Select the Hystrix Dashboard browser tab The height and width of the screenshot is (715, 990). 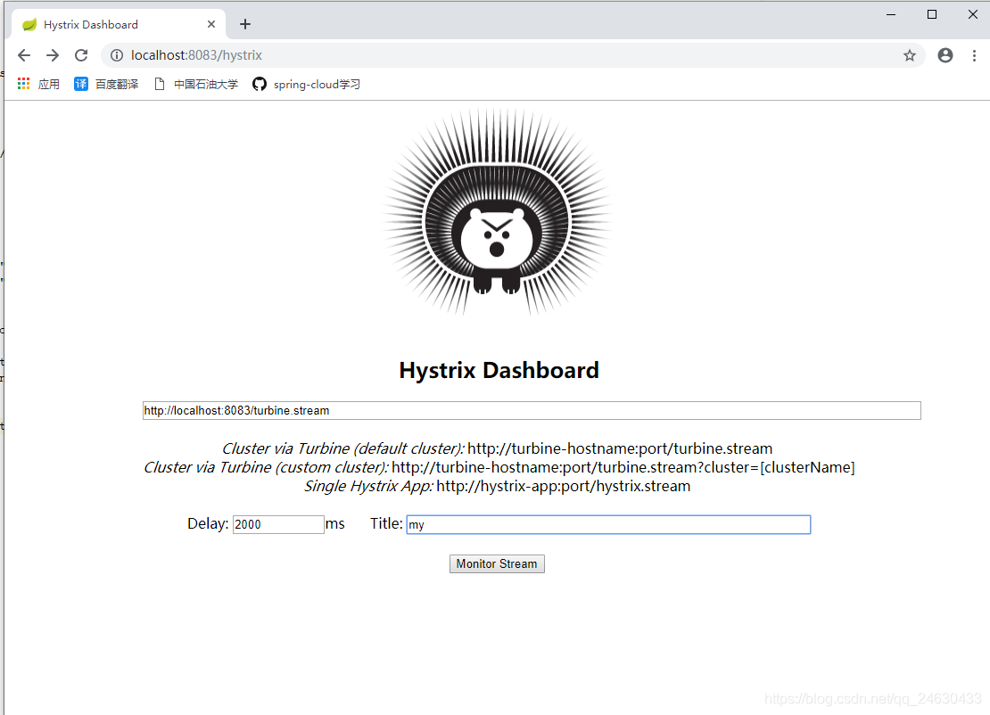click(x=119, y=24)
